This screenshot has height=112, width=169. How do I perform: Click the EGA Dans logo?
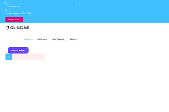point(17,28)
